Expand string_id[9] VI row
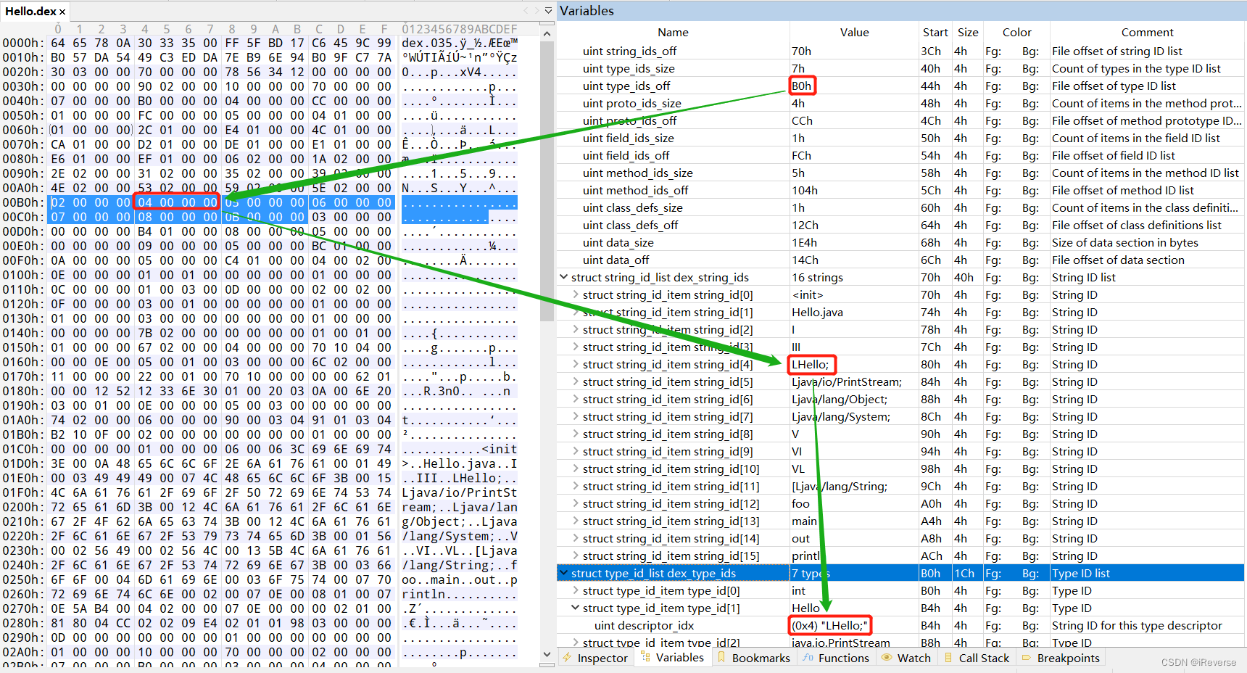1247x673 pixels. pos(576,451)
